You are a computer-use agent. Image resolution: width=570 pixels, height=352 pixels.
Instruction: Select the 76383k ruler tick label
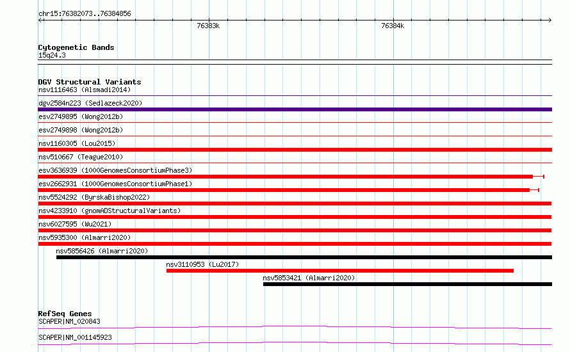[208, 26]
